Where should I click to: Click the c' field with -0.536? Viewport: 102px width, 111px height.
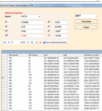(x=61, y=36)
